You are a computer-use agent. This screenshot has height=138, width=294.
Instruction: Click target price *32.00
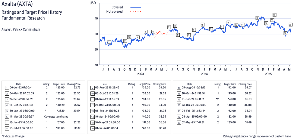pos(232,116)
